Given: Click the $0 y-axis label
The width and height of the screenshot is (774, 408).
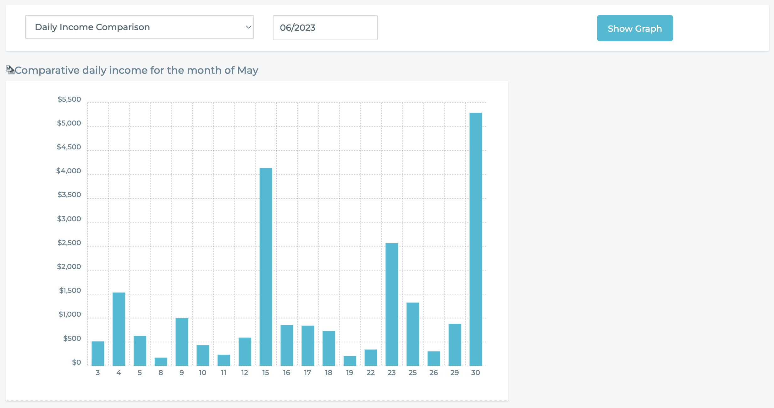Looking at the screenshot, I should coord(76,362).
